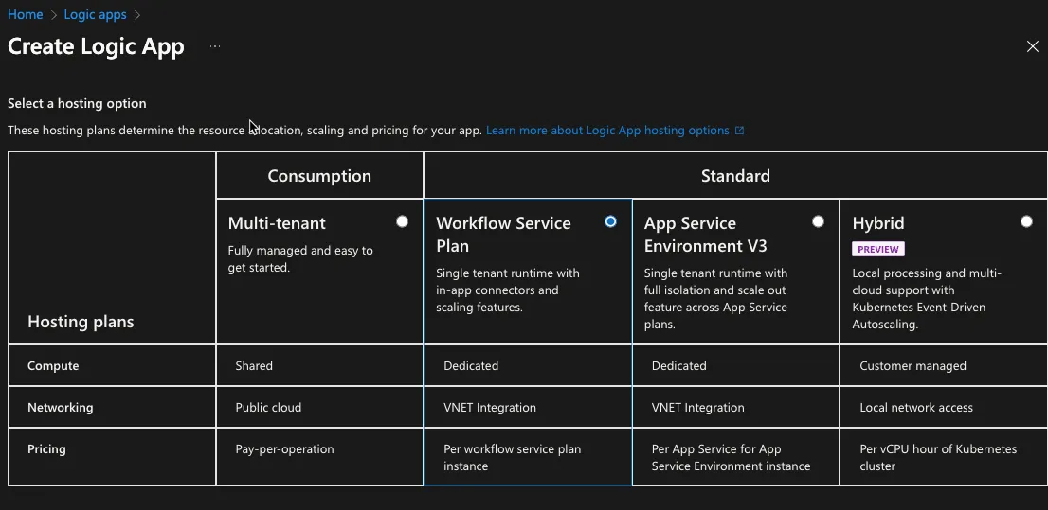Click the external link icon after Learn more

pos(739,131)
